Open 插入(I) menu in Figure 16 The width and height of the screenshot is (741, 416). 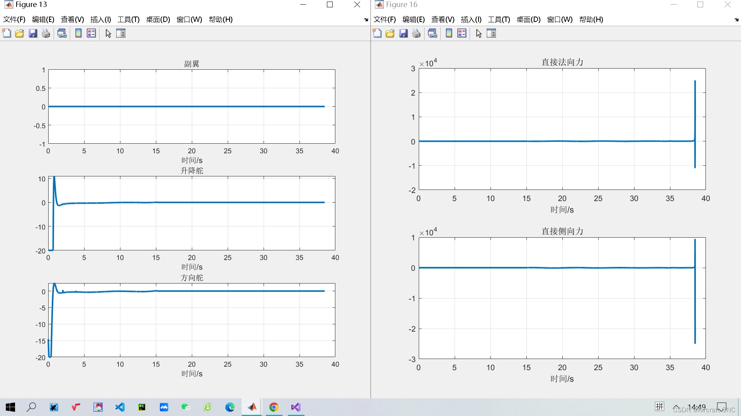coord(471,20)
